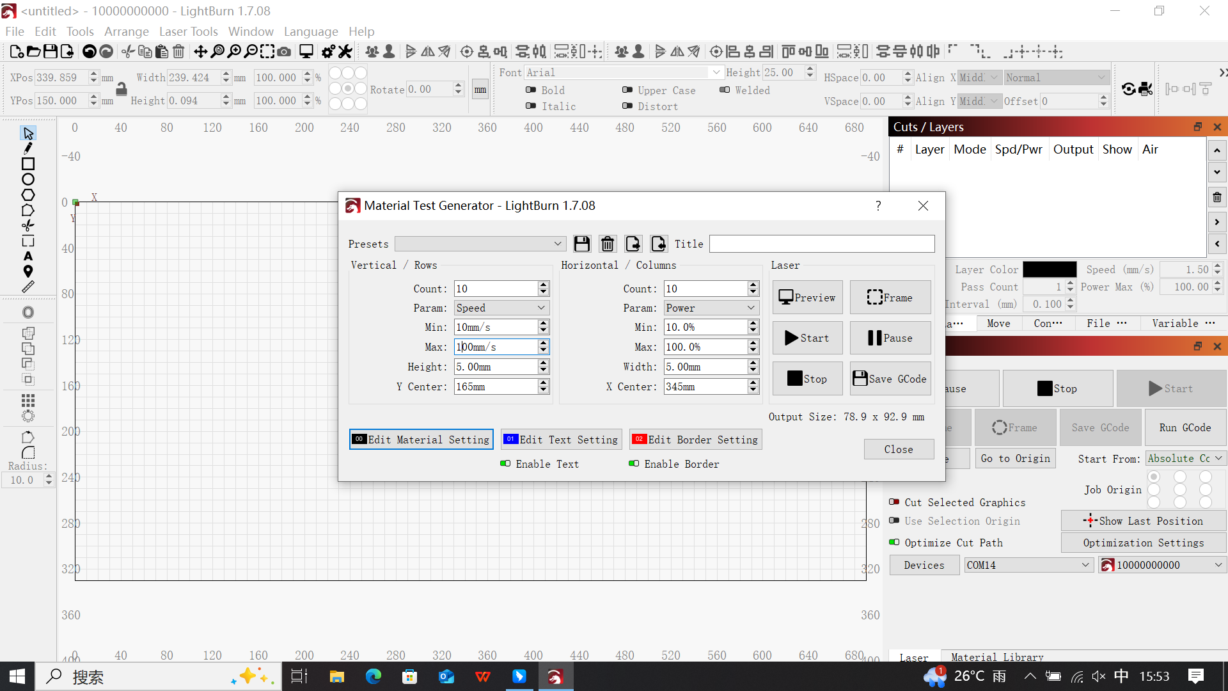The height and width of the screenshot is (691, 1228).
Task: Click Close button in test generator
Action: [x=899, y=449]
